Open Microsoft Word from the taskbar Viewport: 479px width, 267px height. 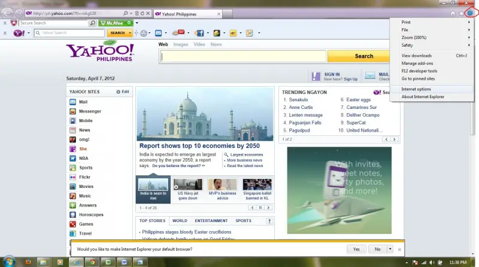[124, 262]
